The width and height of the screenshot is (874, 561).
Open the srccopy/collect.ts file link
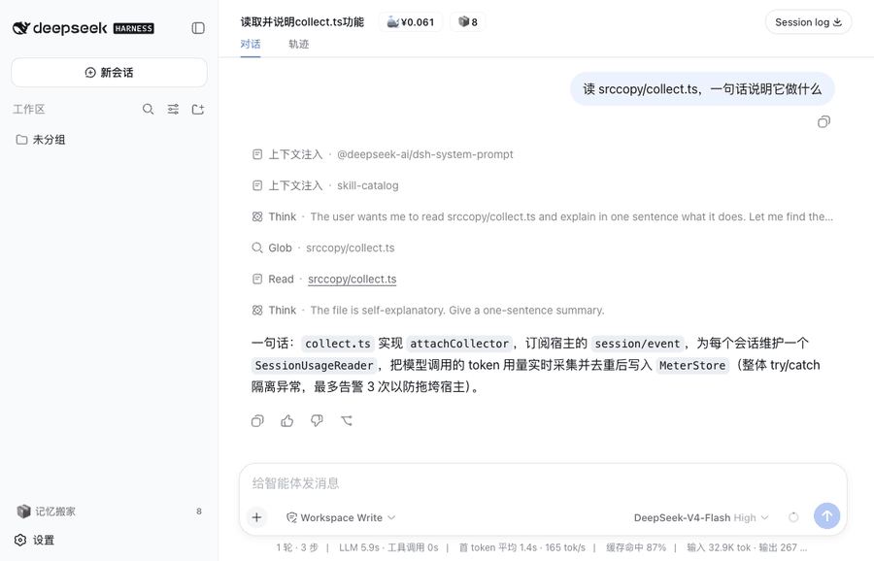coord(353,280)
